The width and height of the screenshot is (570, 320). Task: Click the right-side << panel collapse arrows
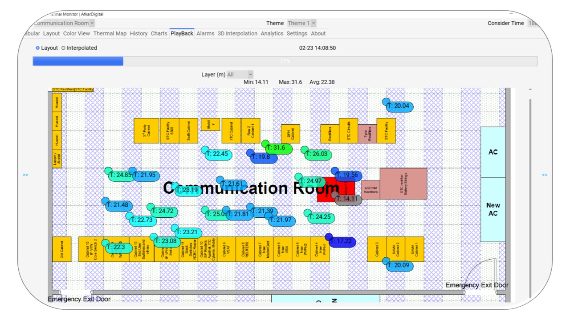click(x=544, y=175)
